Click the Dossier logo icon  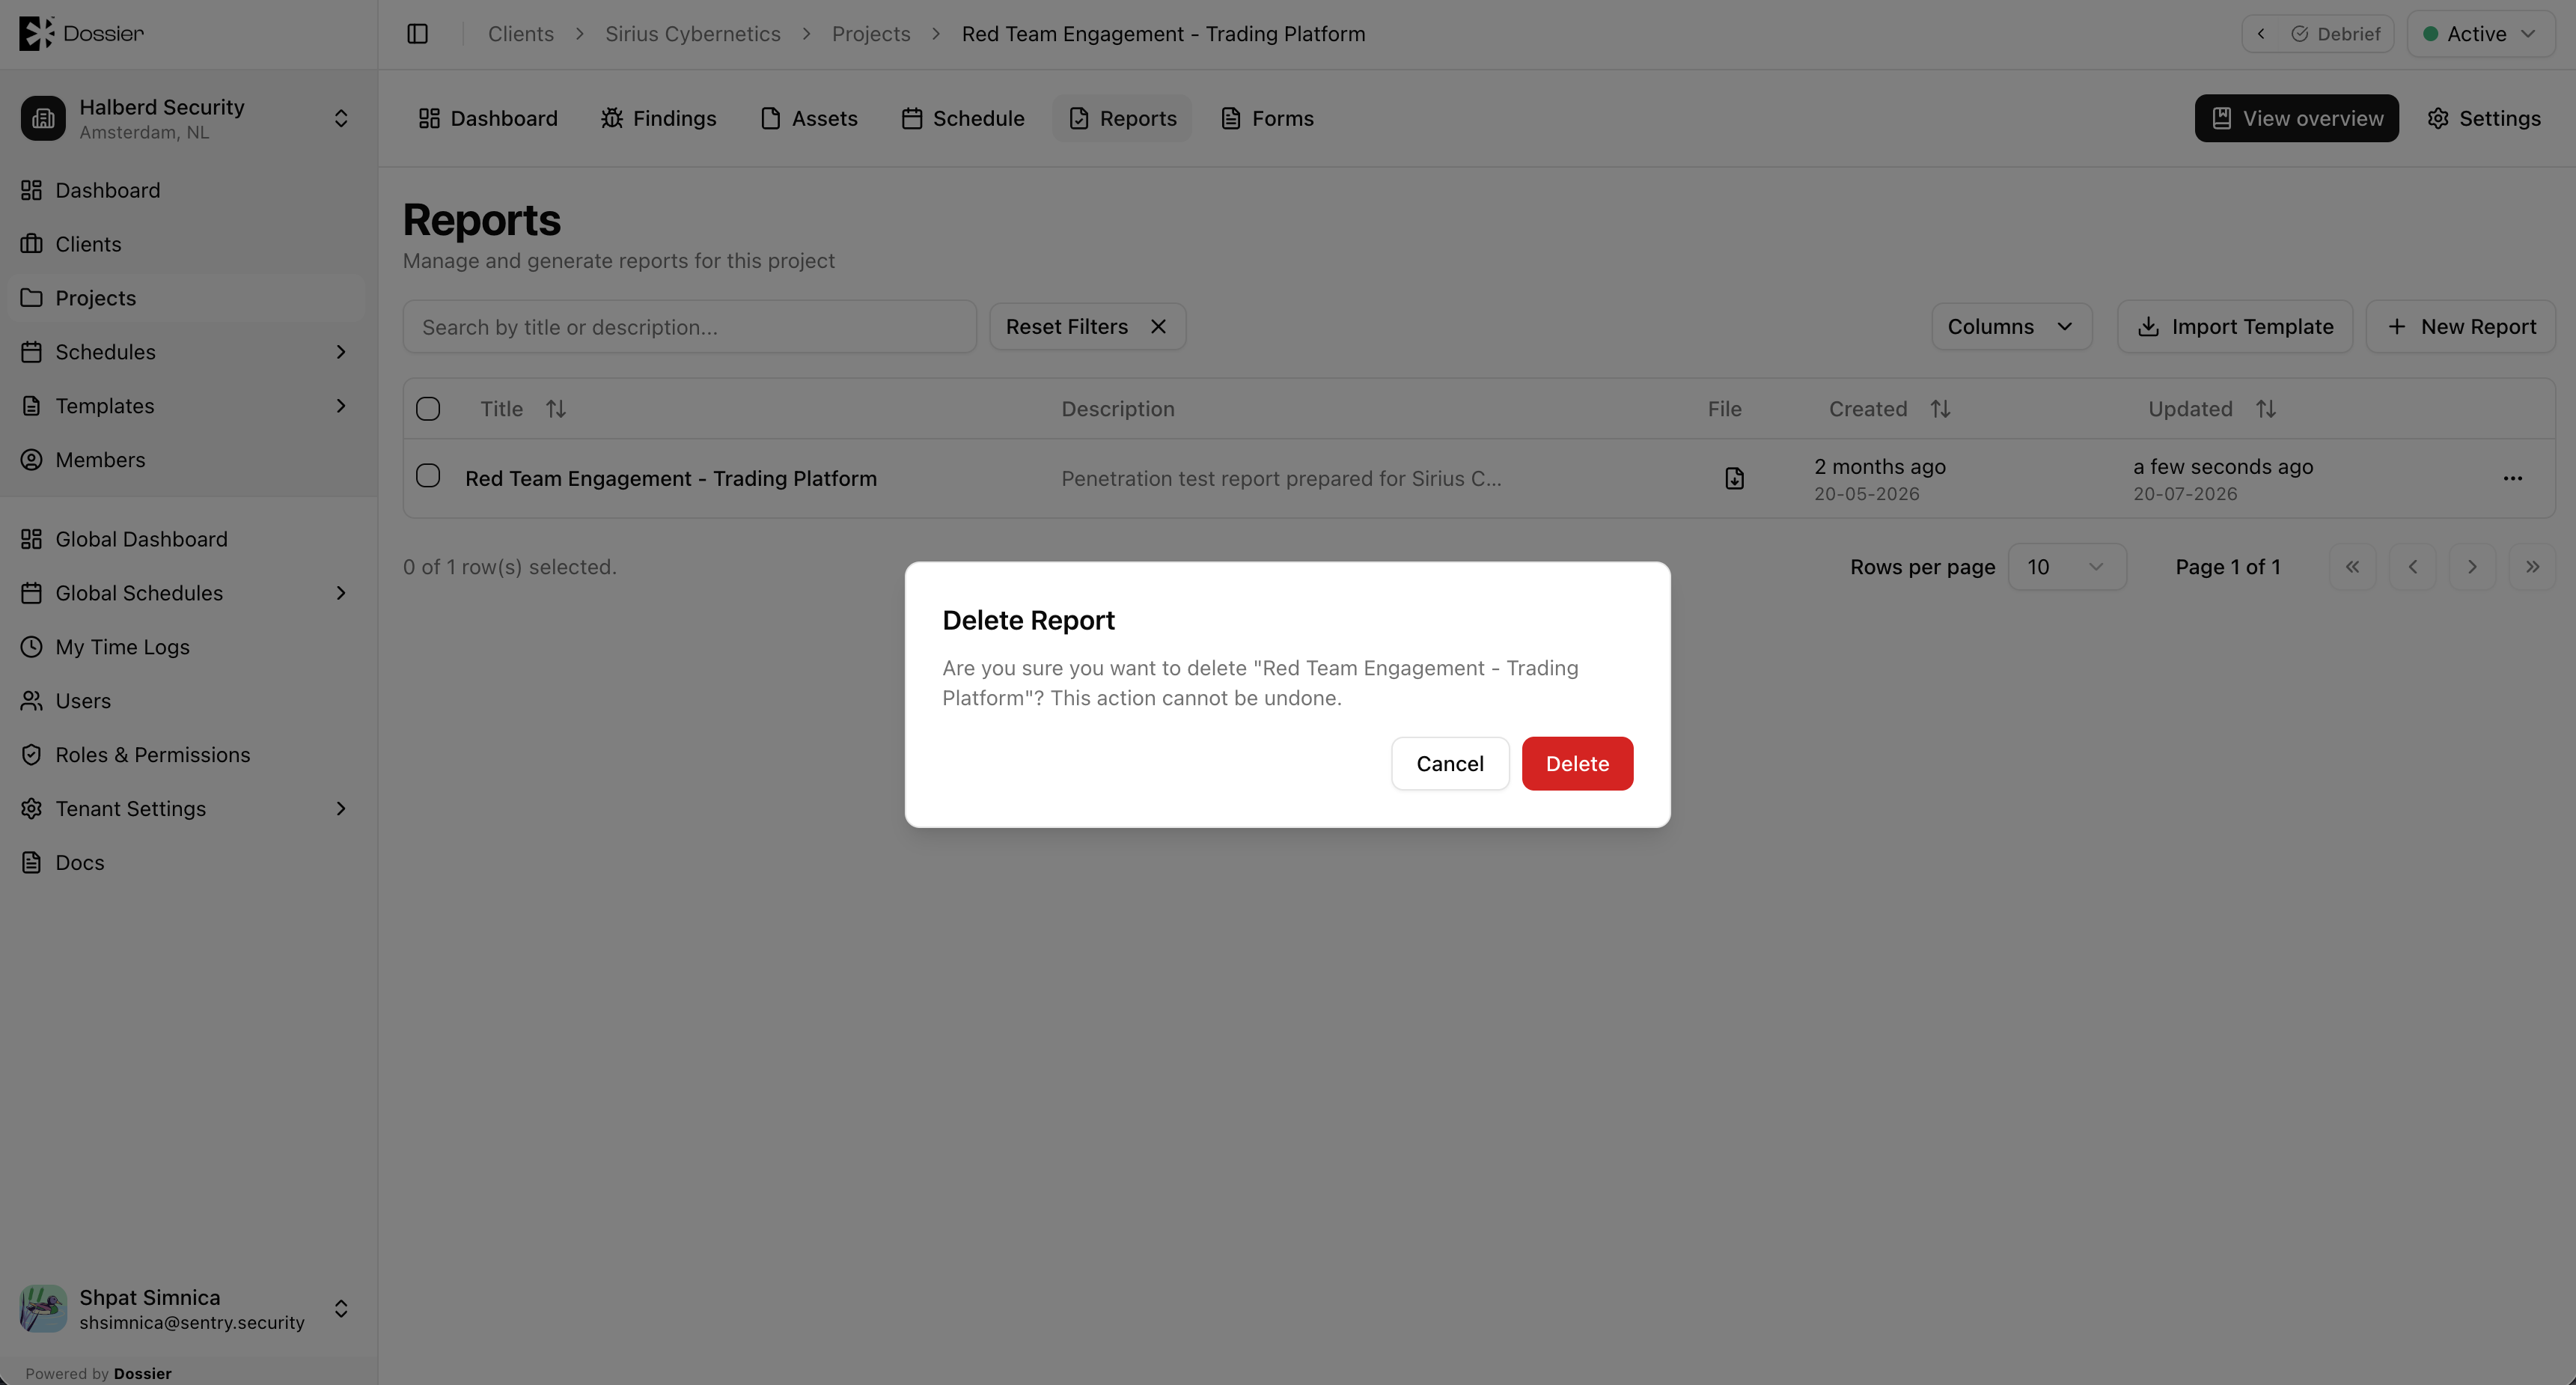[x=37, y=33]
